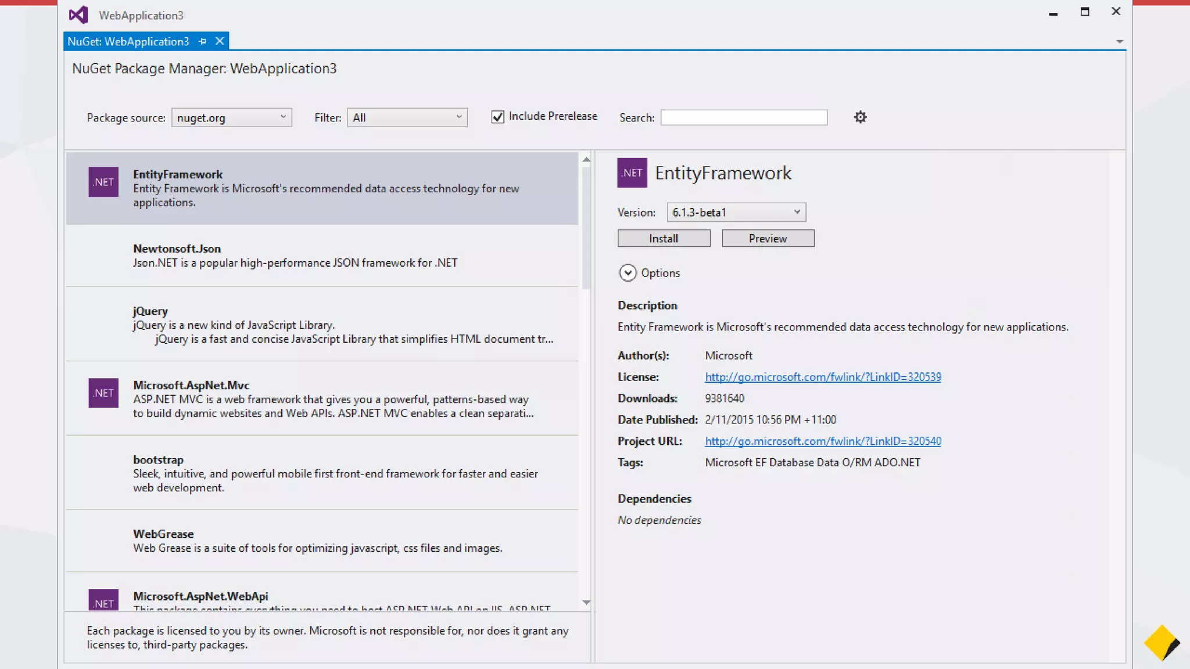
Task: Open the License link LinkID=320539
Action: pyautogui.click(x=823, y=377)
